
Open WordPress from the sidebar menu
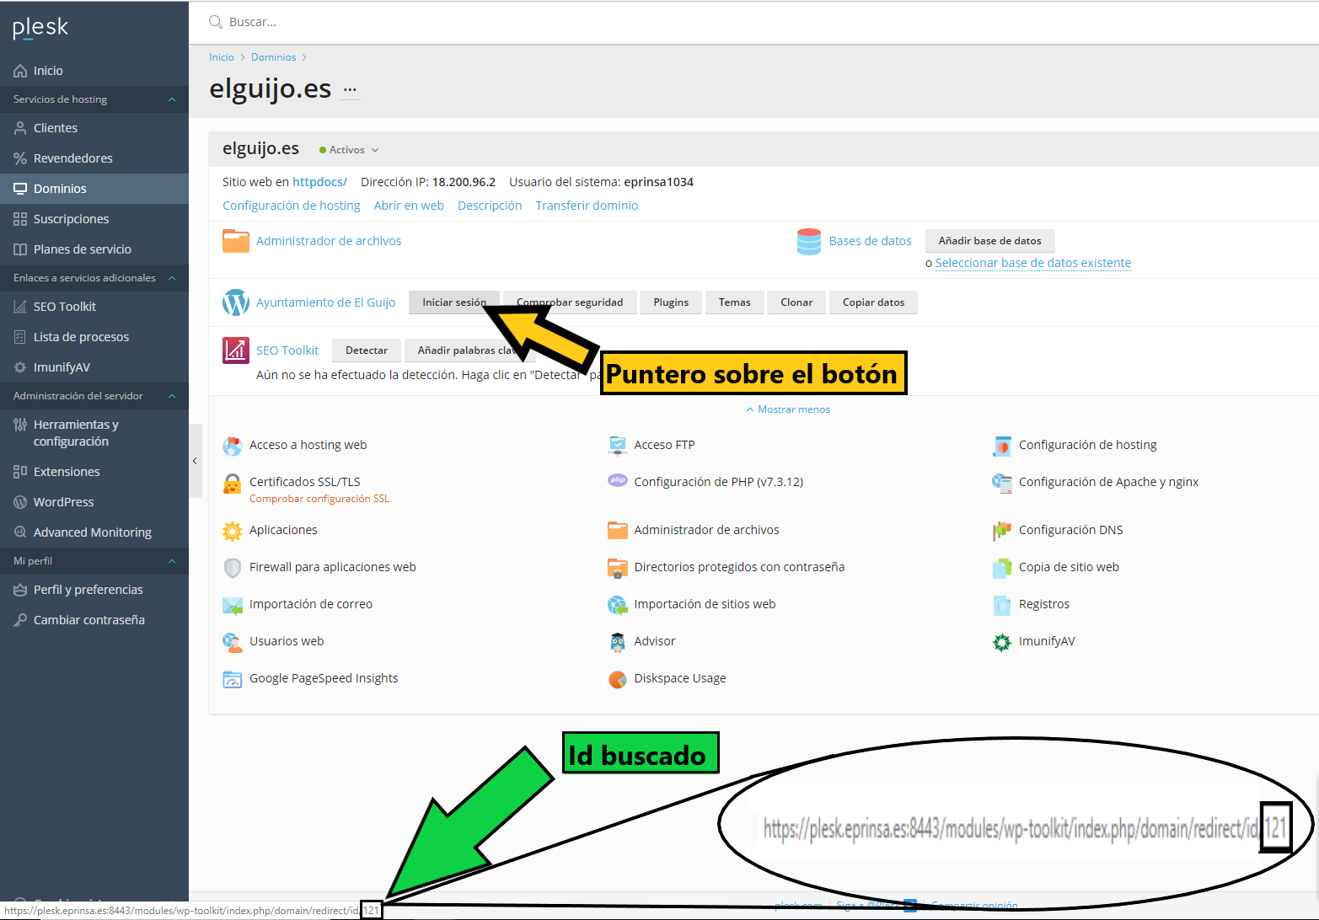pos(63,502)
